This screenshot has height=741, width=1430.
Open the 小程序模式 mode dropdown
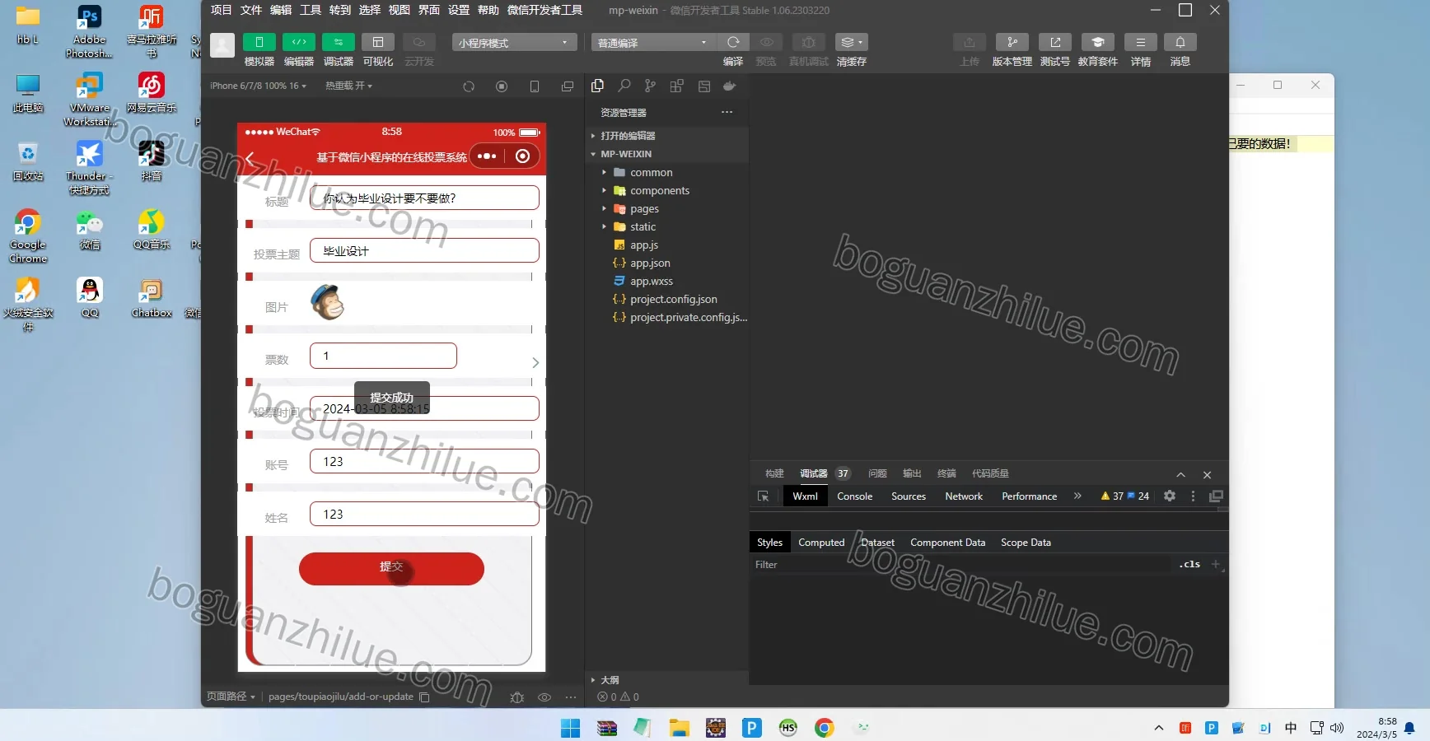point(514,42)
